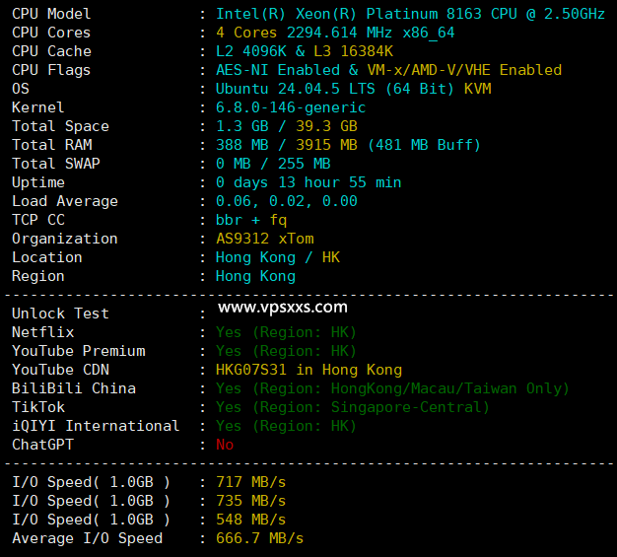Click the iQIYI International 'Yes (Region: HK)' result
The image size is (617, 557).
tap(286, 426)
